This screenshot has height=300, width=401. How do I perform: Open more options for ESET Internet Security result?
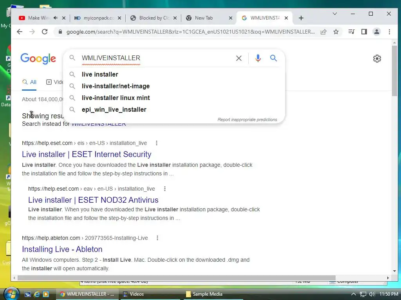tap(157, 143)
